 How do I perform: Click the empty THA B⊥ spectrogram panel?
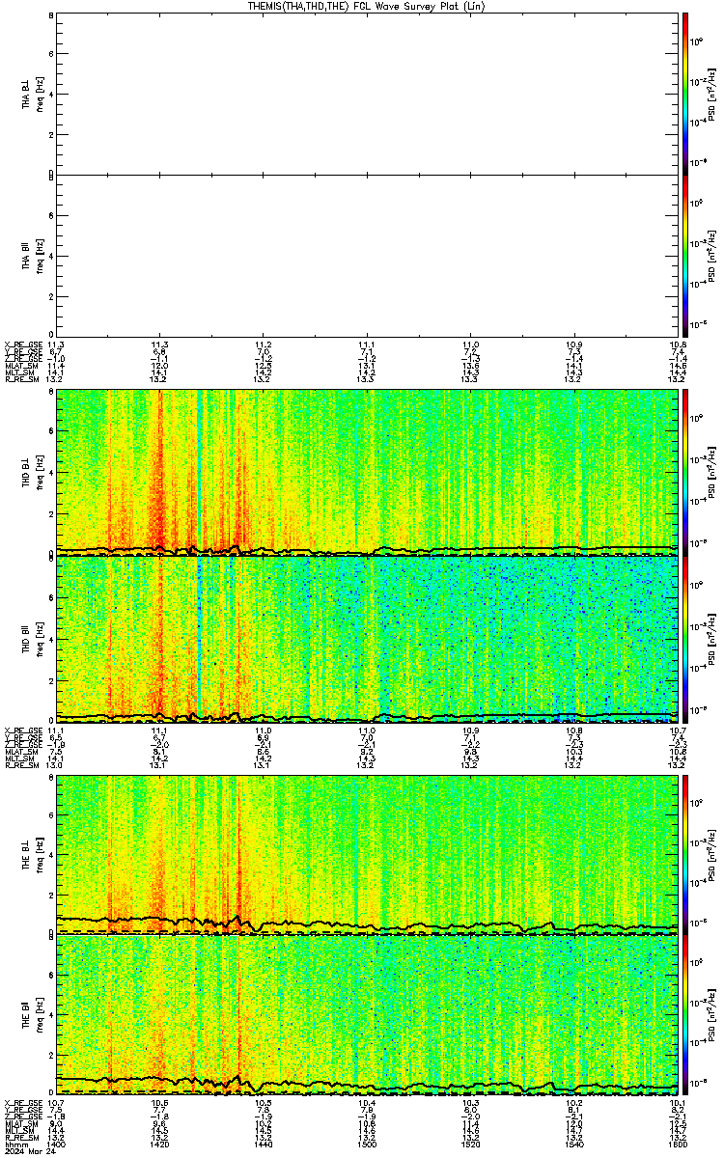(x=367, y=93)
